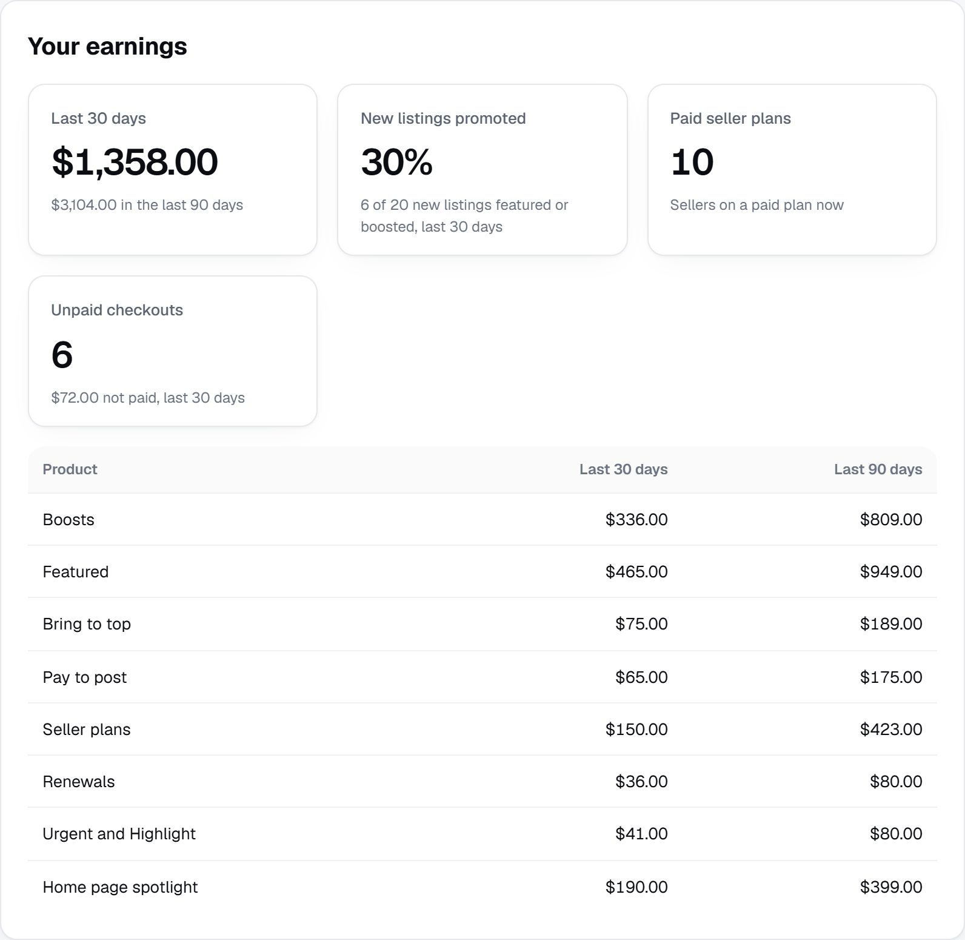Click the $809.00 Boosts 90-day value
This screenshot has width=965, height=940.
(891, 520)
